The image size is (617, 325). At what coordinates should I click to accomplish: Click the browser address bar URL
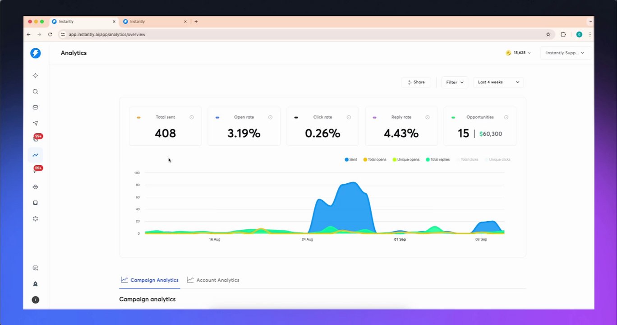(x=107, y=34)
